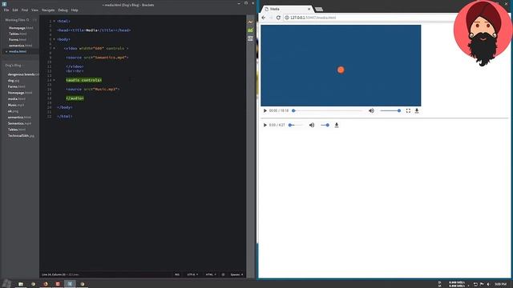The width and height of the screenshot is (513, 288).
Task: Click the video frame area
Action: pos(341,66)
